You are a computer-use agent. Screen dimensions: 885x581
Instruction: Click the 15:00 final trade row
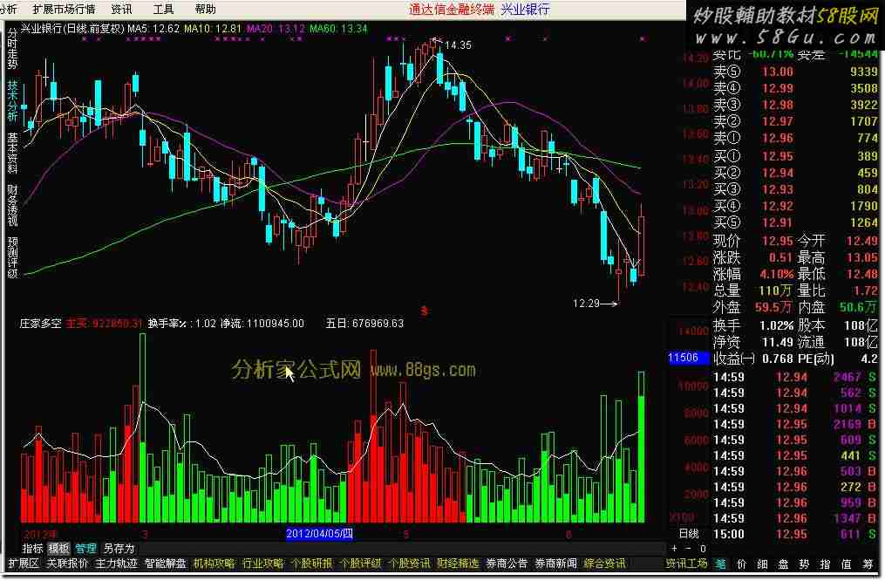click(x=795, y=534)
